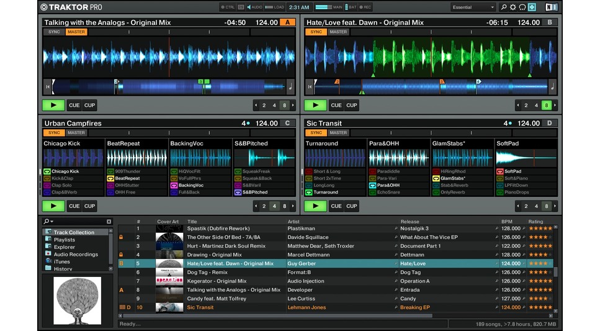Click CUP on Deck B

click(352, 106)
